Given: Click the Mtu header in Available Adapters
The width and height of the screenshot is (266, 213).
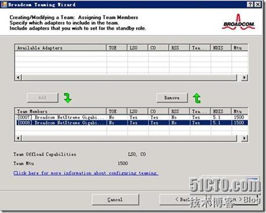Looking at the screenshot, I should [239, 48].
